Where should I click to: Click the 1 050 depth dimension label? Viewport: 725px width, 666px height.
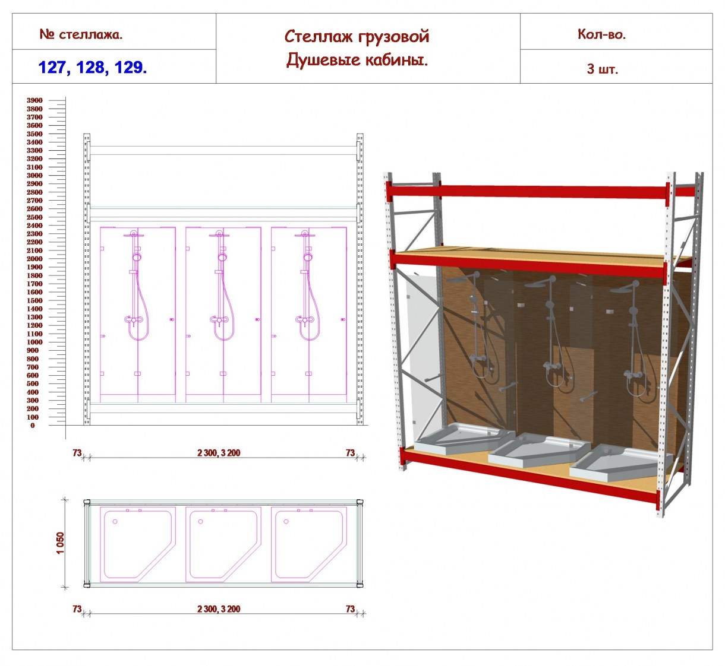60,543
